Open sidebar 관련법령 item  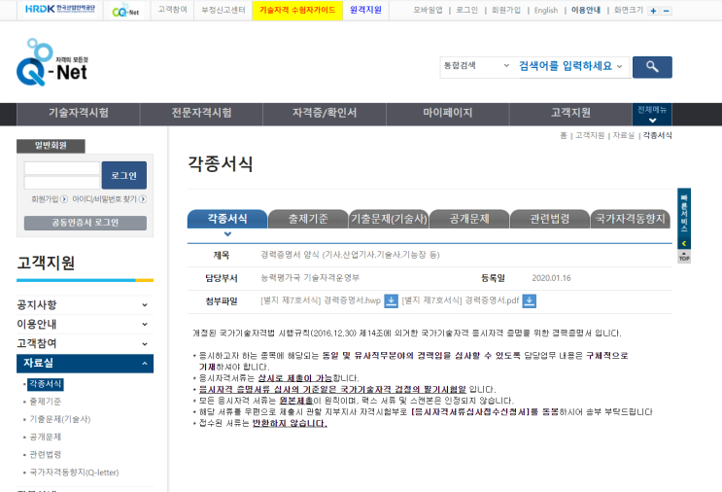pos(45,455)
